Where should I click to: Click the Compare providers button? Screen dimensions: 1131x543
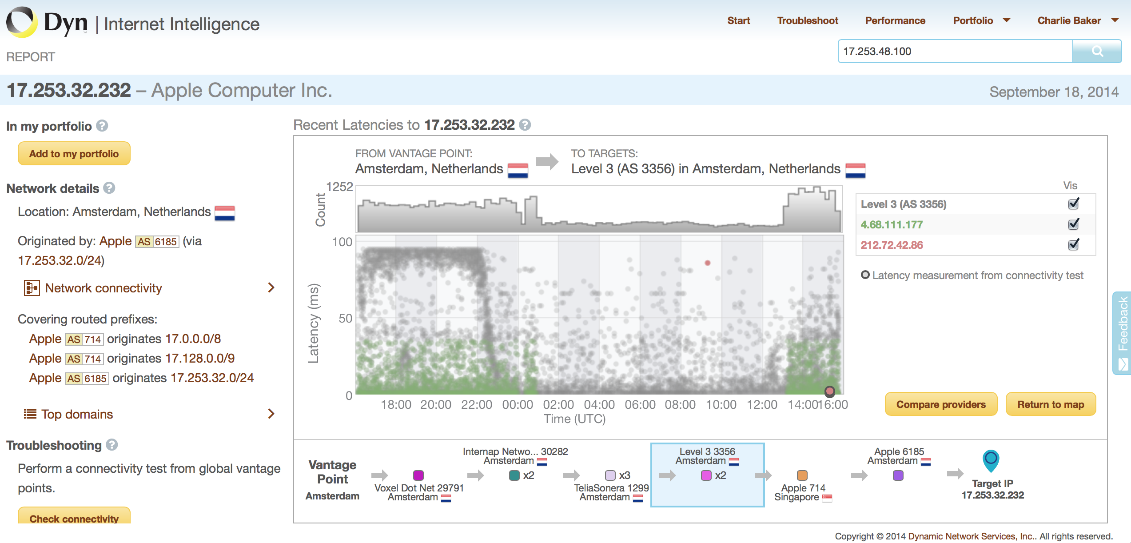click(941, 404)
